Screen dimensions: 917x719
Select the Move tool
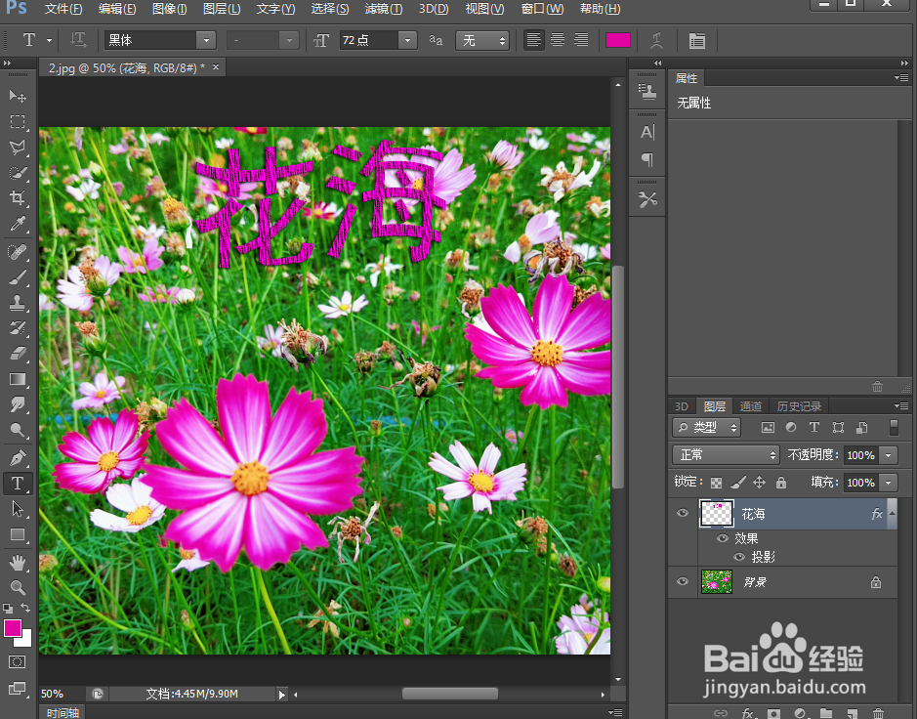[x=18, y=96]
